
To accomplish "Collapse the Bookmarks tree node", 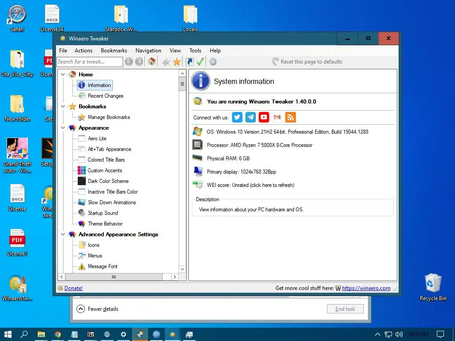I will 63,107.
